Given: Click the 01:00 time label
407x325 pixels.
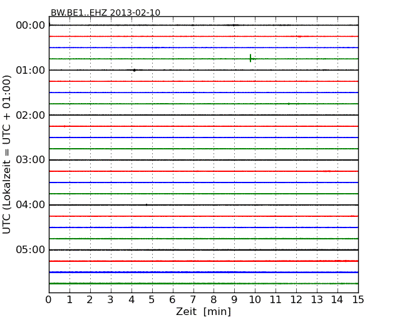Looking at the screenshot, I should (31, 70).
